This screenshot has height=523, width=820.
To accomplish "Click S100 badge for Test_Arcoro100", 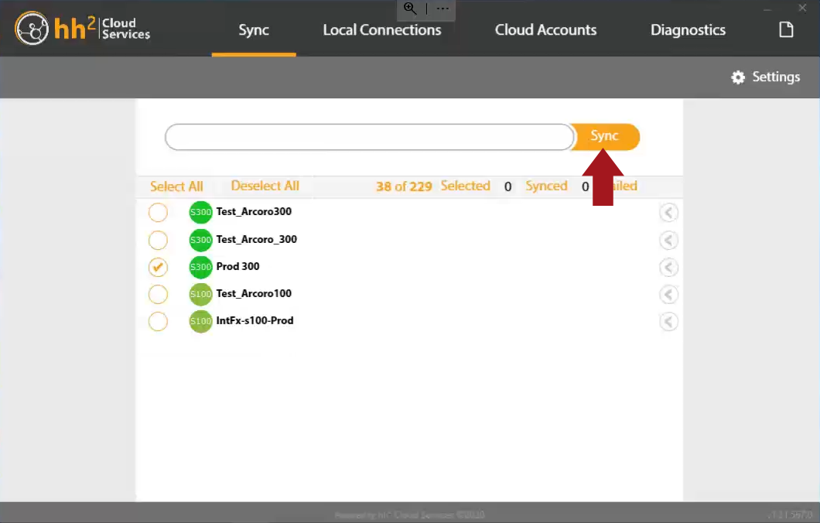I will (x=200, y=295).
